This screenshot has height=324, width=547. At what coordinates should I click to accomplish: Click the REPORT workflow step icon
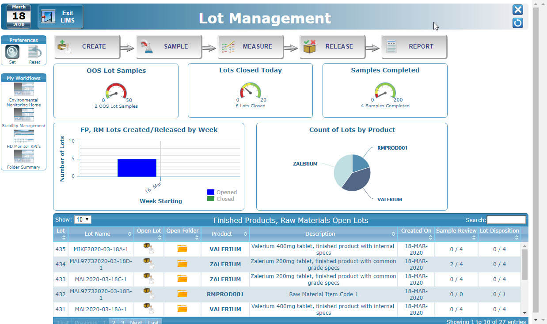(x=392, y=46)
